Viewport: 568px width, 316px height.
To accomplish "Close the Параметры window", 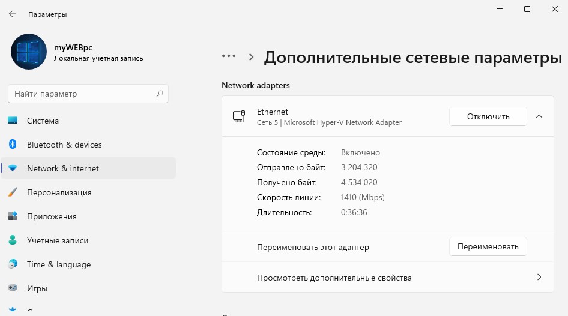I will [x=555, y=8].
